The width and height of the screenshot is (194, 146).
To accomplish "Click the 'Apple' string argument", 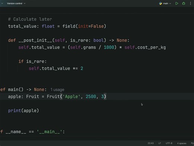I will click(x=71, y=97).
